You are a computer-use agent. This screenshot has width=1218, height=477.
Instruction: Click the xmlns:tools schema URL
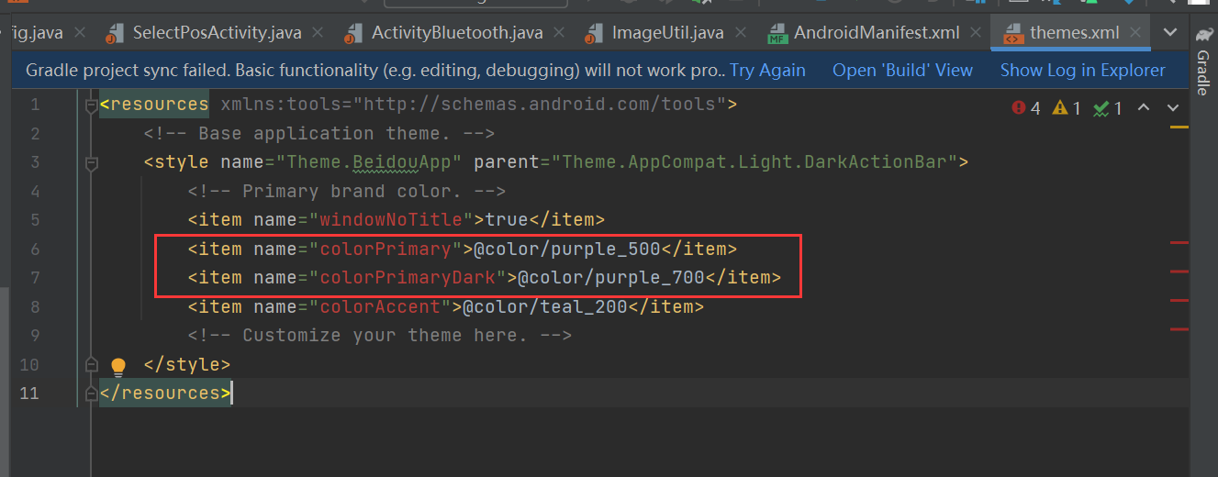[539, 105]
